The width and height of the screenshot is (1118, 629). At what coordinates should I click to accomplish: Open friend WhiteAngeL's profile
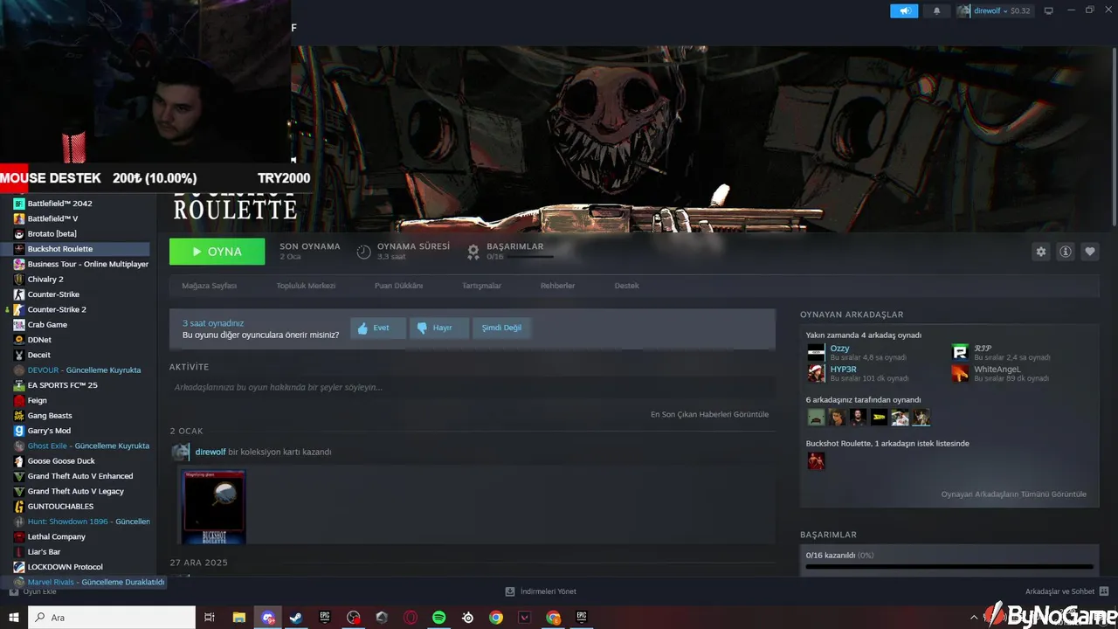coord(997,370)
